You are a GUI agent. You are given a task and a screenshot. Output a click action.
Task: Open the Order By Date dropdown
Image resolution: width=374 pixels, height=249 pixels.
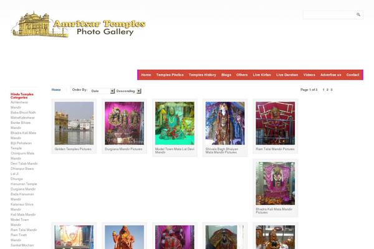(102, 91)
